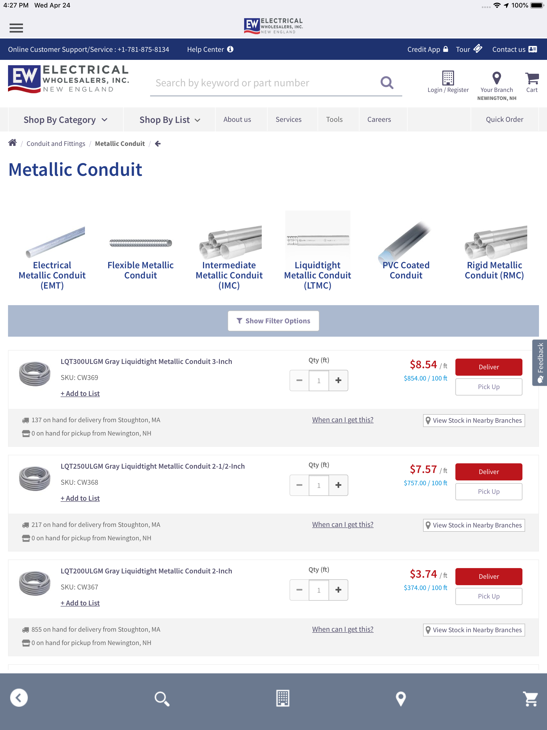Open the hamburger menu icon
The width and height of the screenshot is (547, 730).
click(16, 28)
